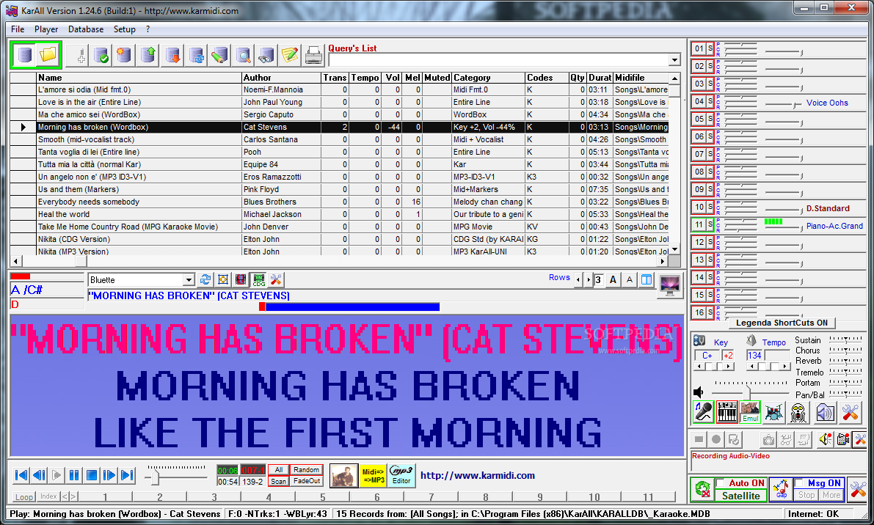Select the song row Heal the world

pyautogui.click(x=339, y=214)
